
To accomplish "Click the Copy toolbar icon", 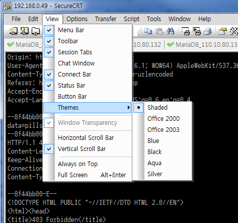I will 148,31.
